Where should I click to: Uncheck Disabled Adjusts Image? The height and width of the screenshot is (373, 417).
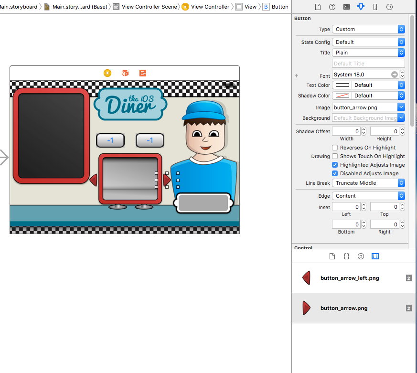[335, 173]
